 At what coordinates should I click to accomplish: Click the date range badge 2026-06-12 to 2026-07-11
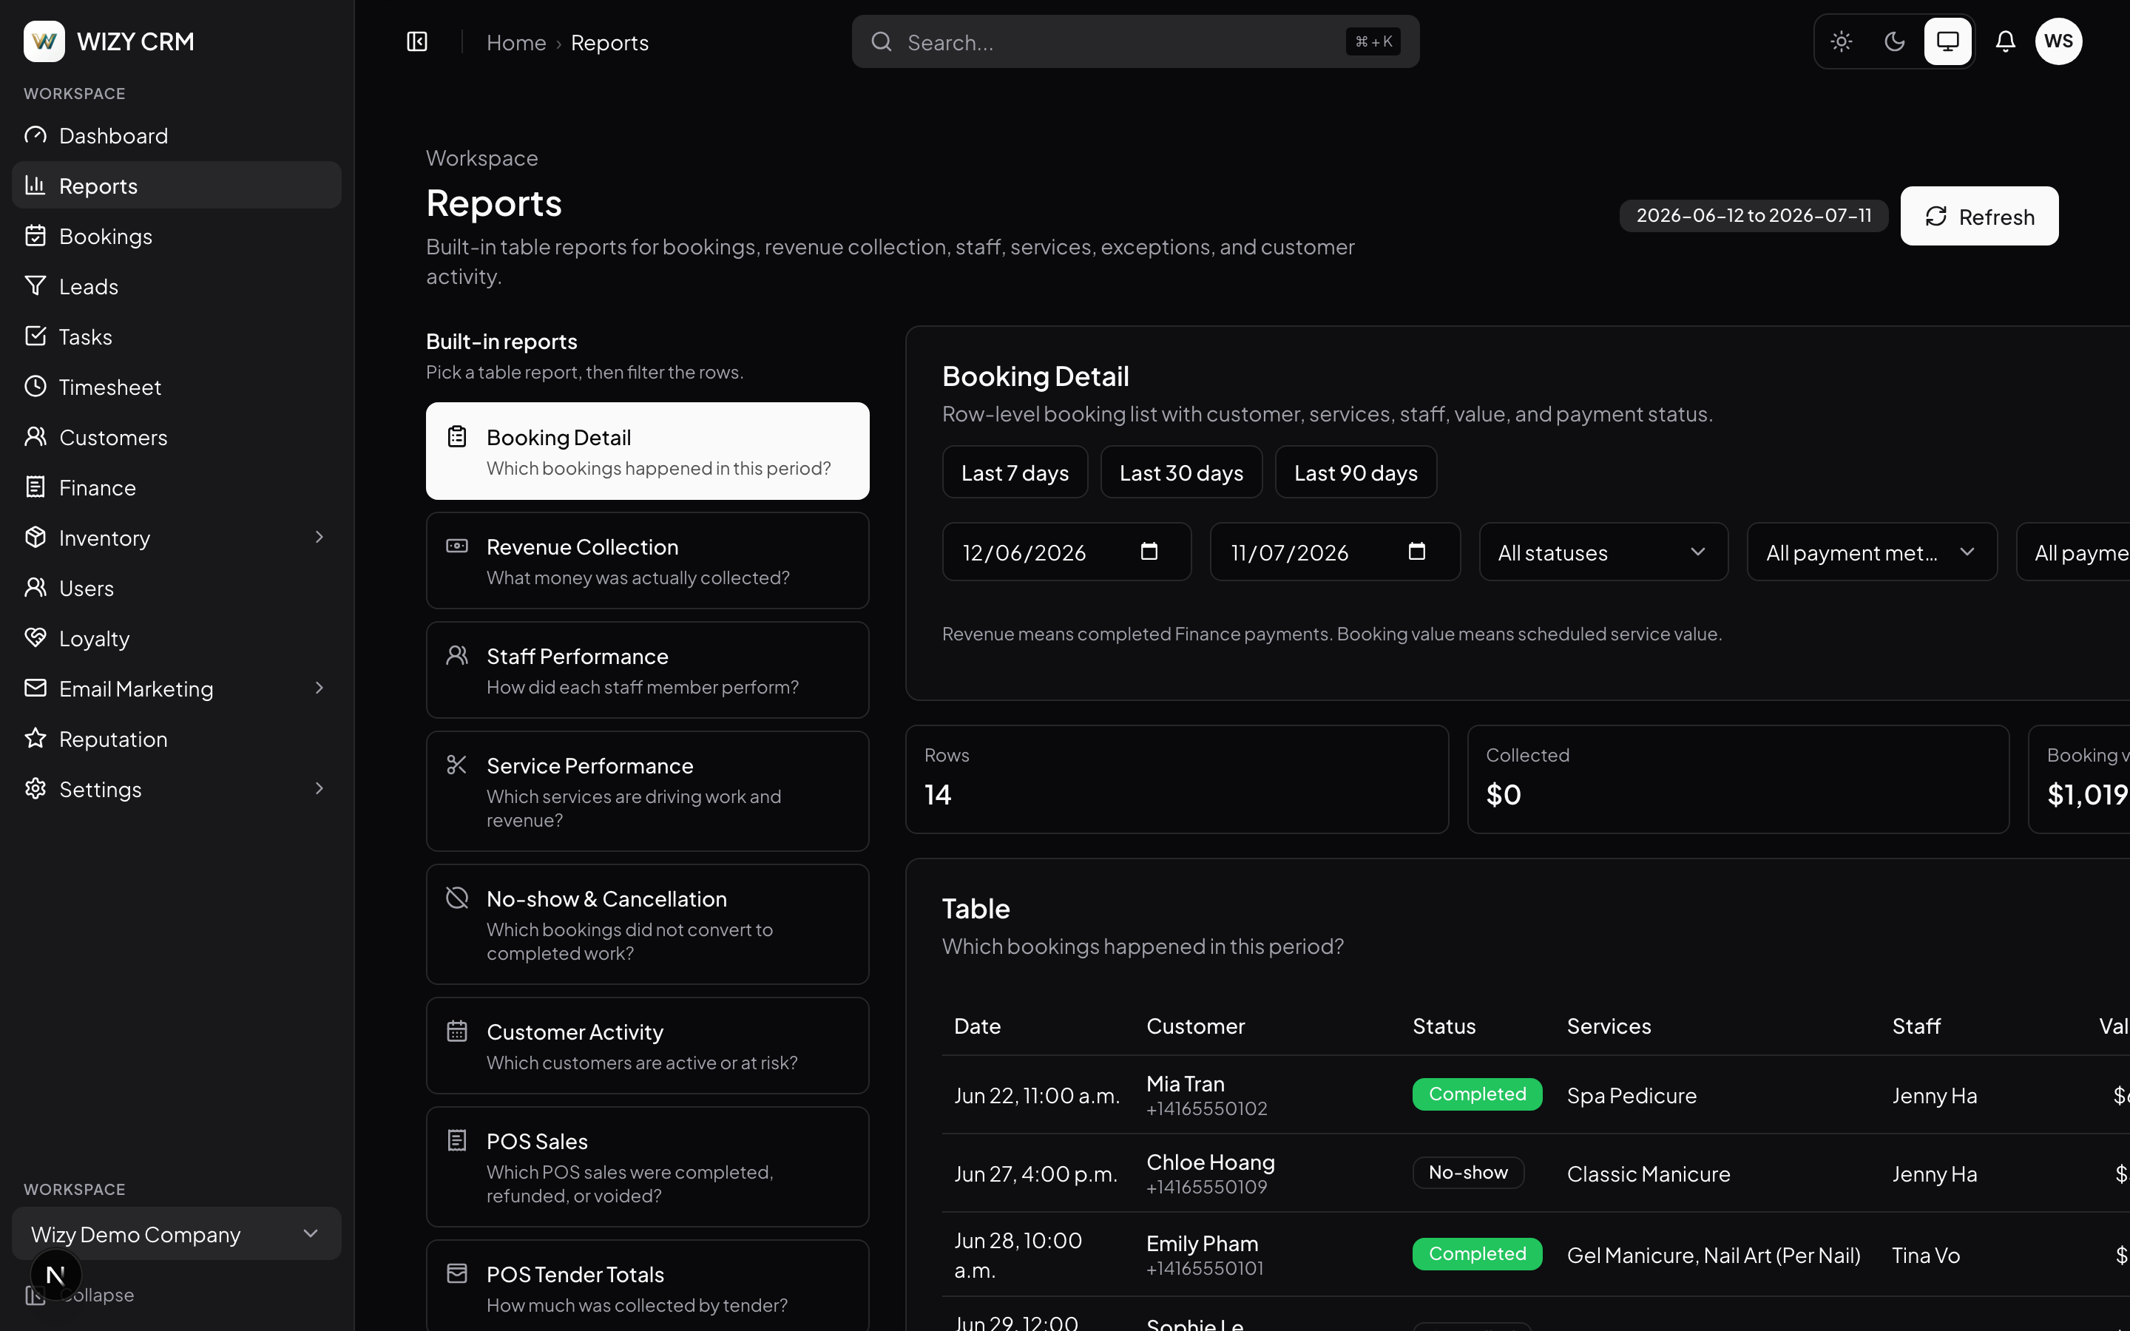(1754, 216)
